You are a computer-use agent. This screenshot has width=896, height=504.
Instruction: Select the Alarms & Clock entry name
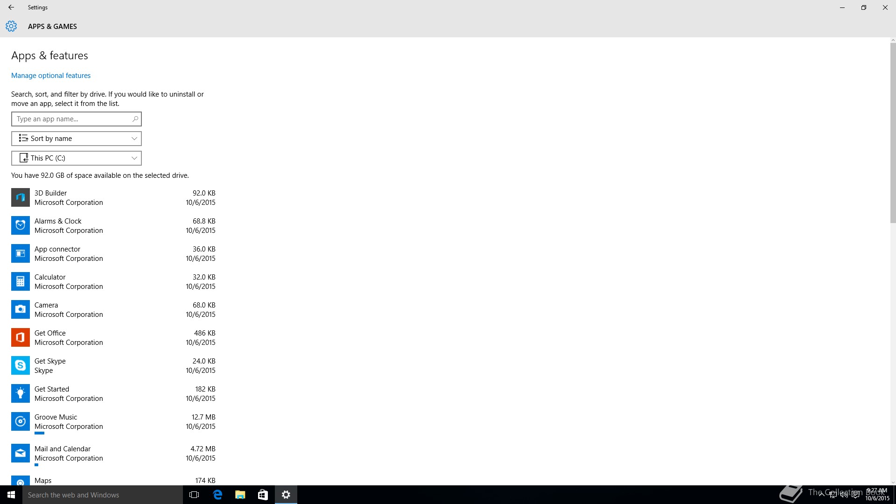click(x=58, y=221)
